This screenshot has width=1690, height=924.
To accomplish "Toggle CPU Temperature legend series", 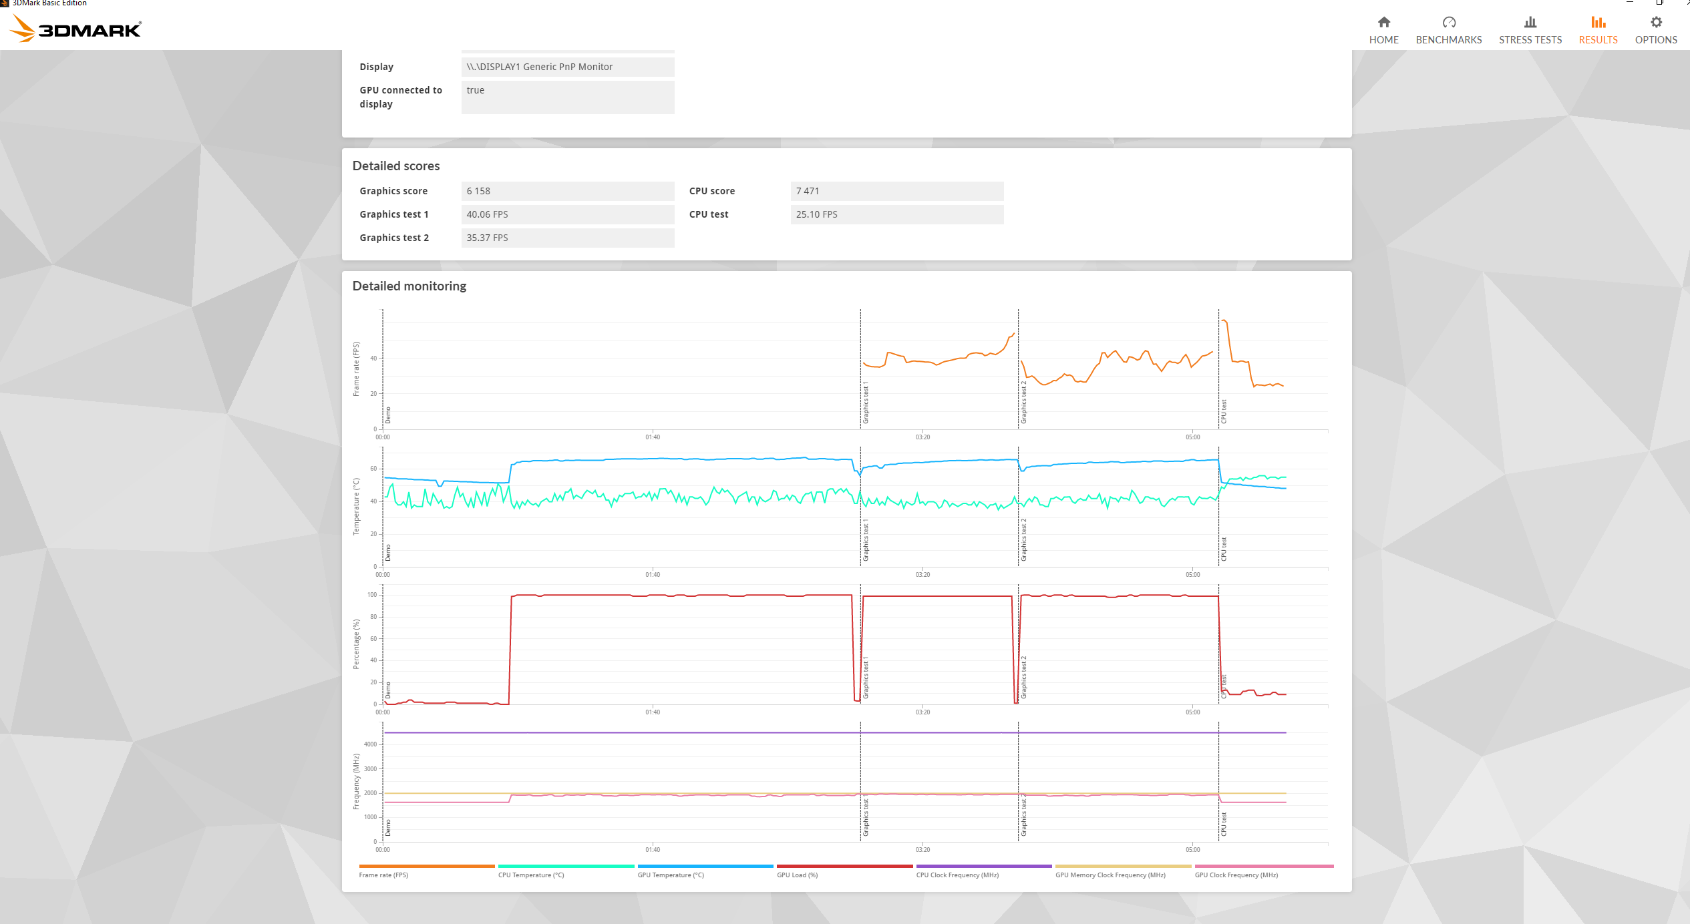I will tap(531, 875).
